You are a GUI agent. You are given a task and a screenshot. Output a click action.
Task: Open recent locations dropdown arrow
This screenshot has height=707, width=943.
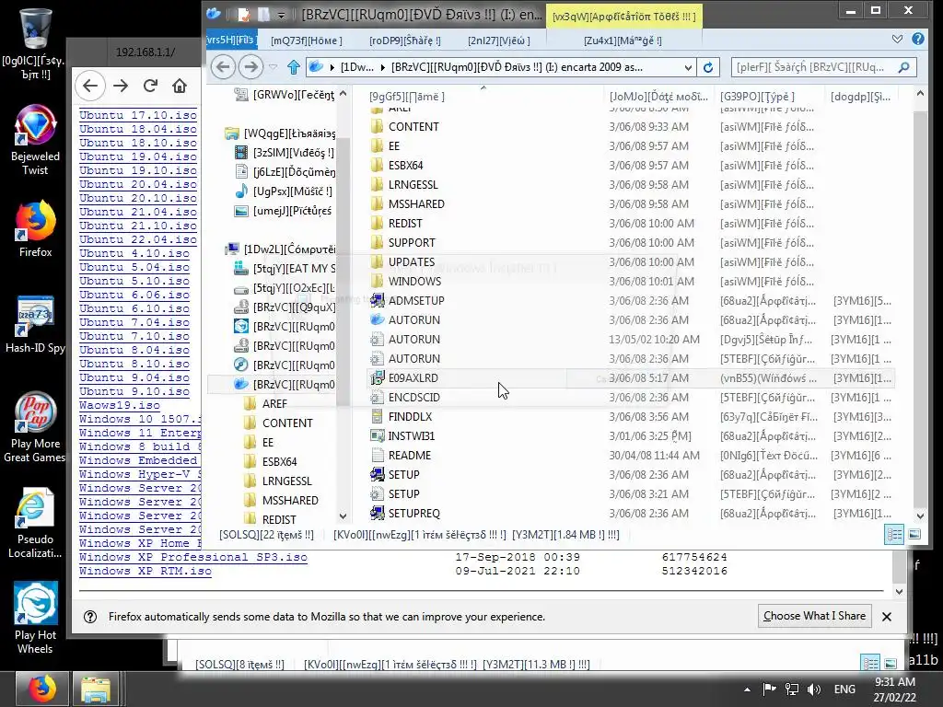[x=273, y=66]
